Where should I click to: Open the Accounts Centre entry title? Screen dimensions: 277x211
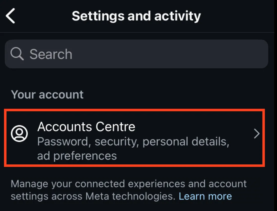click(x=86, y=127)
